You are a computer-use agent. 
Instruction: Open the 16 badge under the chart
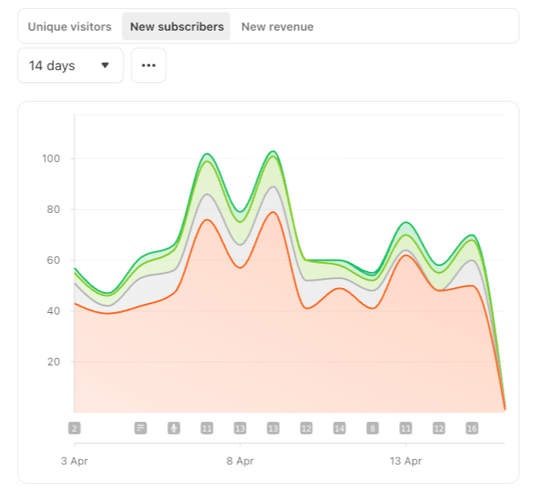(471, 428)
